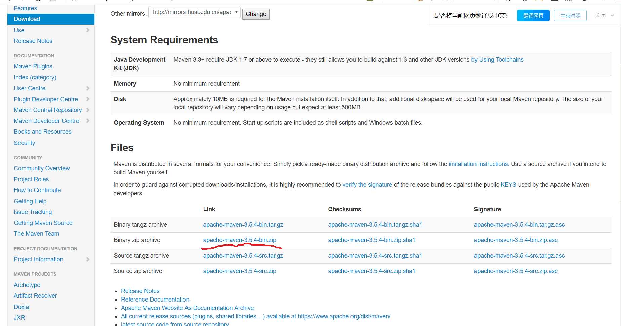Click the Signature column header
The width and height of the screenshot is (621, 326).
pos(487,209)
